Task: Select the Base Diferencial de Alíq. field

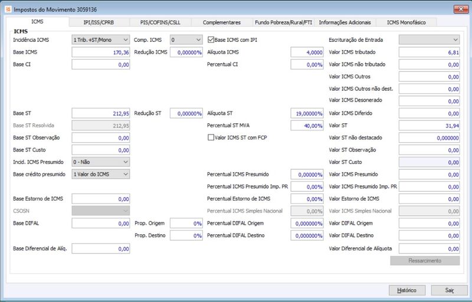Action: [101, 249]
